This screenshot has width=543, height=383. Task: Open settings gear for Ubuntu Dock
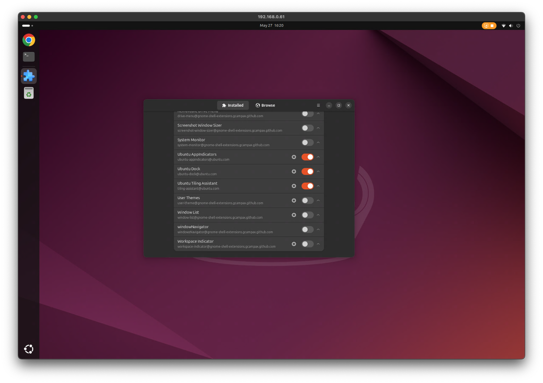point(294,171)
